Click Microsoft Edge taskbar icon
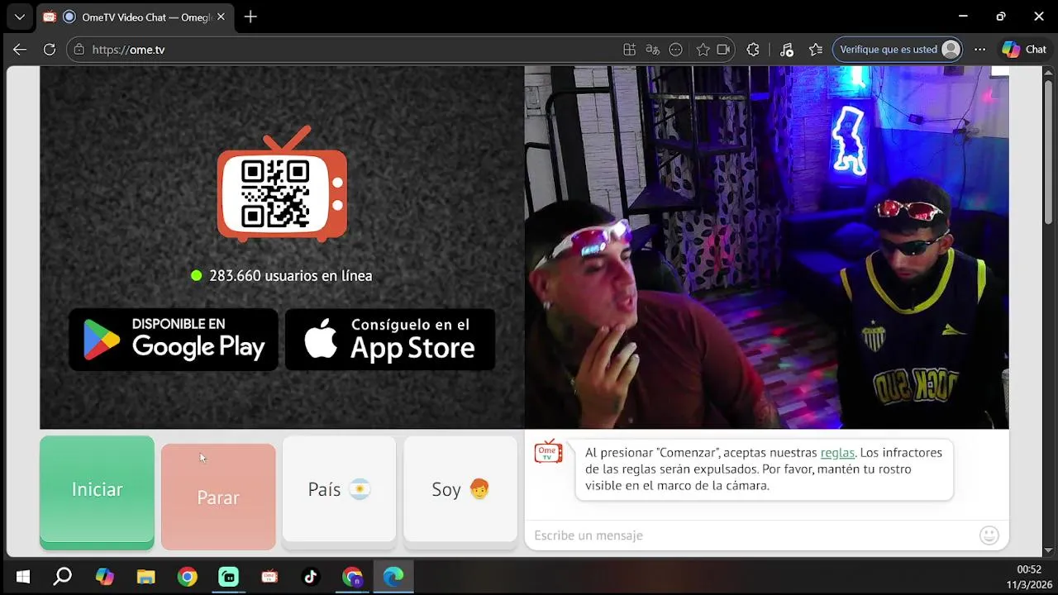The image size is (1058, 595). (393, 577)
